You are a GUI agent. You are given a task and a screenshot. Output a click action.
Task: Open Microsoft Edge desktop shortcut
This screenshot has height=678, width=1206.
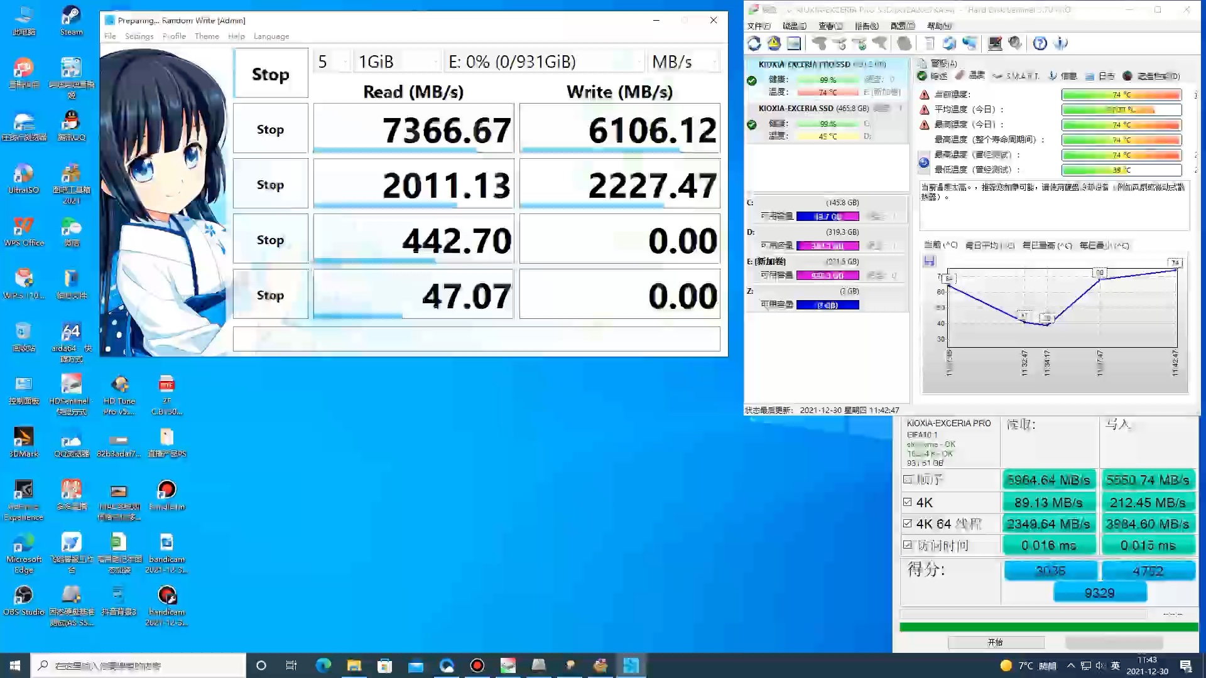pos(23,554)
